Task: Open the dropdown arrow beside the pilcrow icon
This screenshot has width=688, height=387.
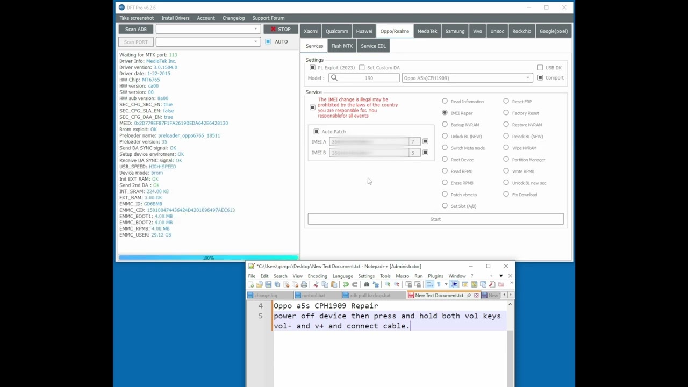Action: (x=446, y=284)
